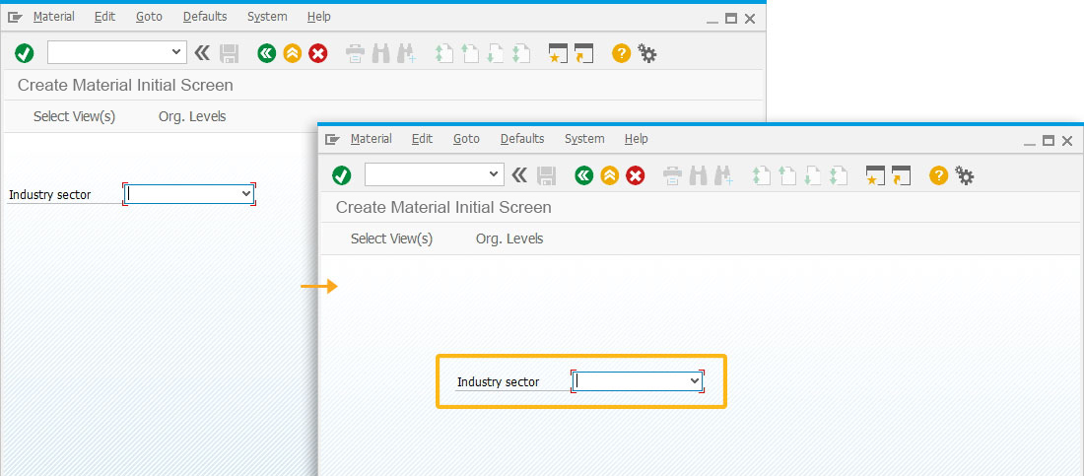Click Find Next binoculars-plus icon in the front window
This screenshot has width=1084, height=476.
tap(724, 175)
